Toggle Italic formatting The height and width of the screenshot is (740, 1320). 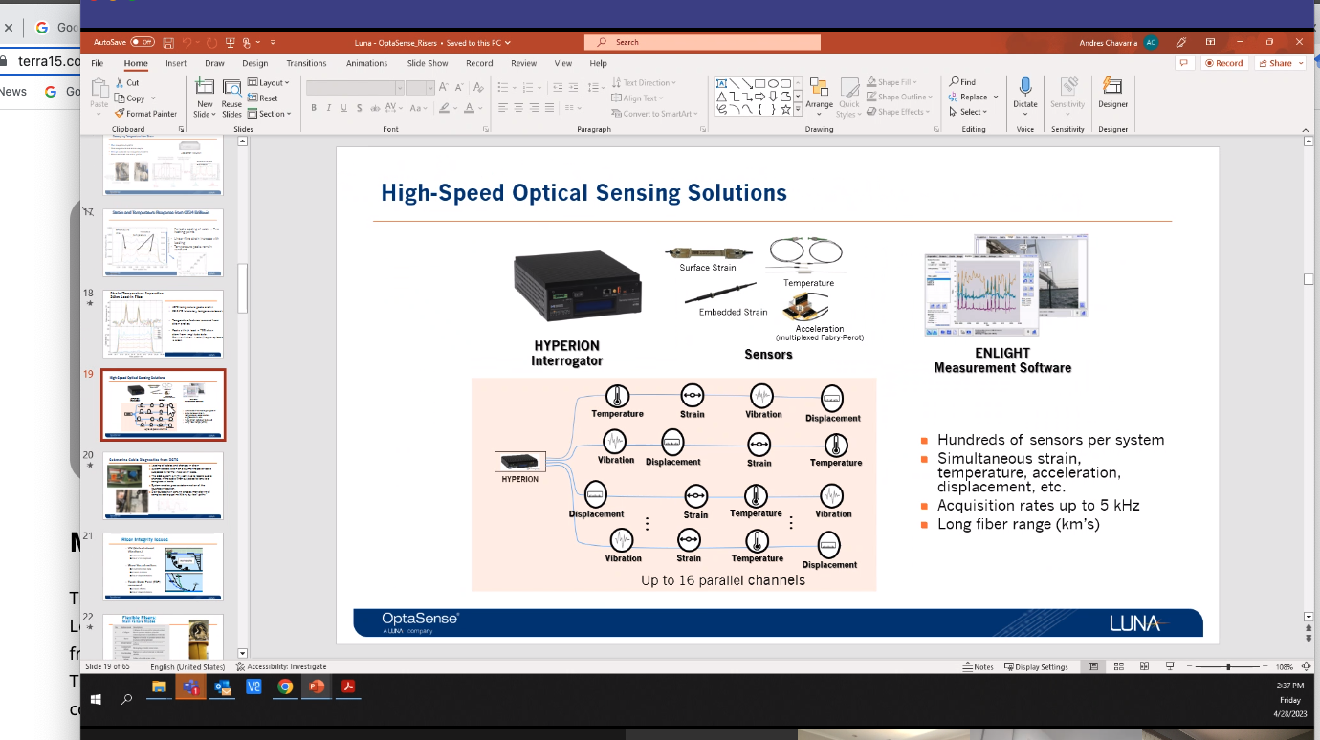(x=328, y=108)
